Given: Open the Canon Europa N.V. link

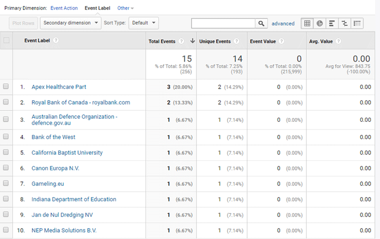Looking at the screenshot, I should tap(55, 169).
